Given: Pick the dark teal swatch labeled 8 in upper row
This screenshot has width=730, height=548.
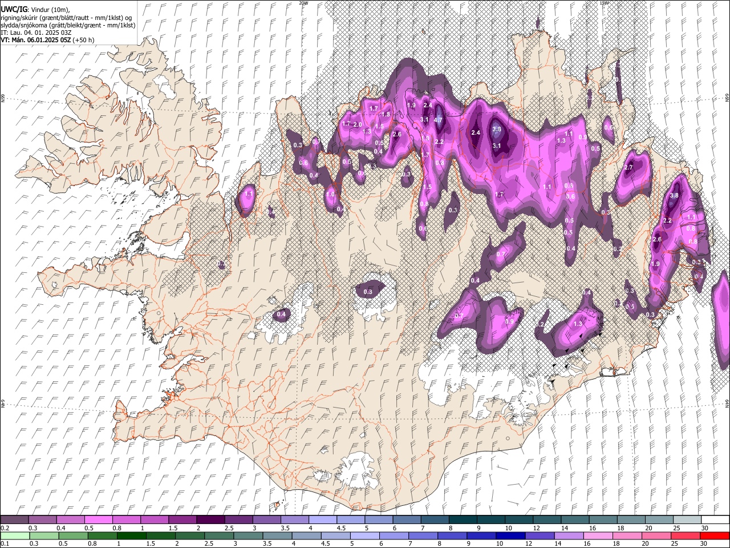Looking at the screenshot, I should (463, 520).
